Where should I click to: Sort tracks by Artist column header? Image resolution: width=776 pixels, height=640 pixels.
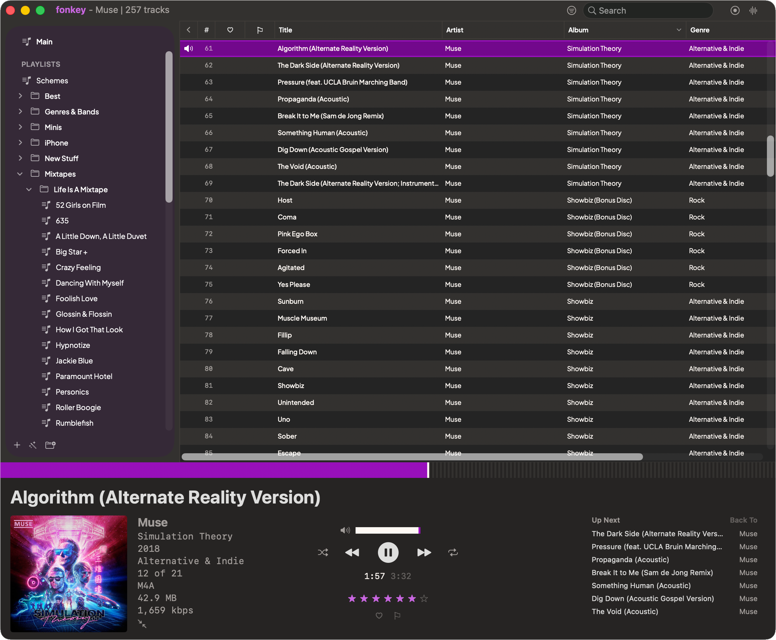pos(503,30)
